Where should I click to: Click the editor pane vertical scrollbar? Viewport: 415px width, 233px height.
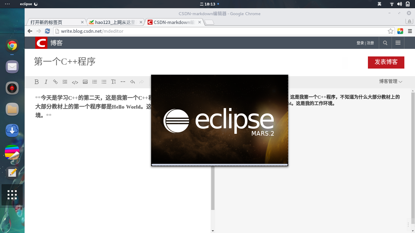213,188
